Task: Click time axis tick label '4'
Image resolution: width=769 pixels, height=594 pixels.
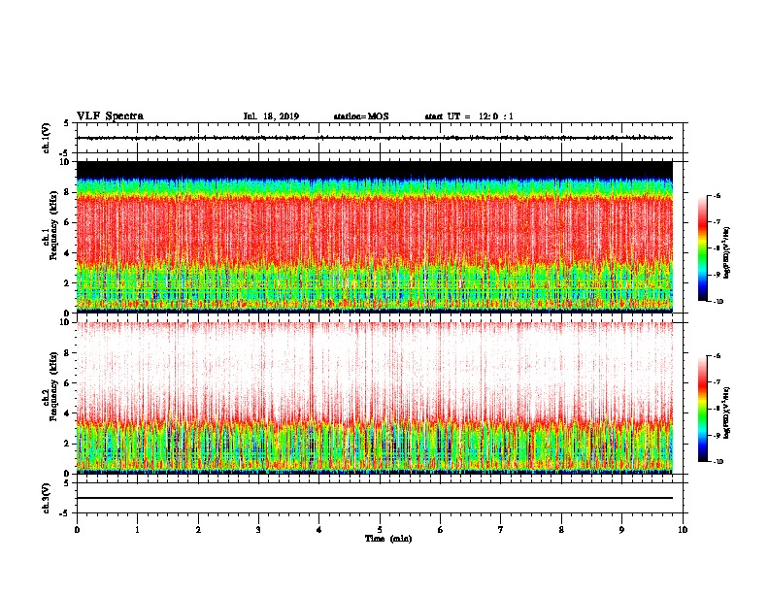Action: click(x=319, y=530)
